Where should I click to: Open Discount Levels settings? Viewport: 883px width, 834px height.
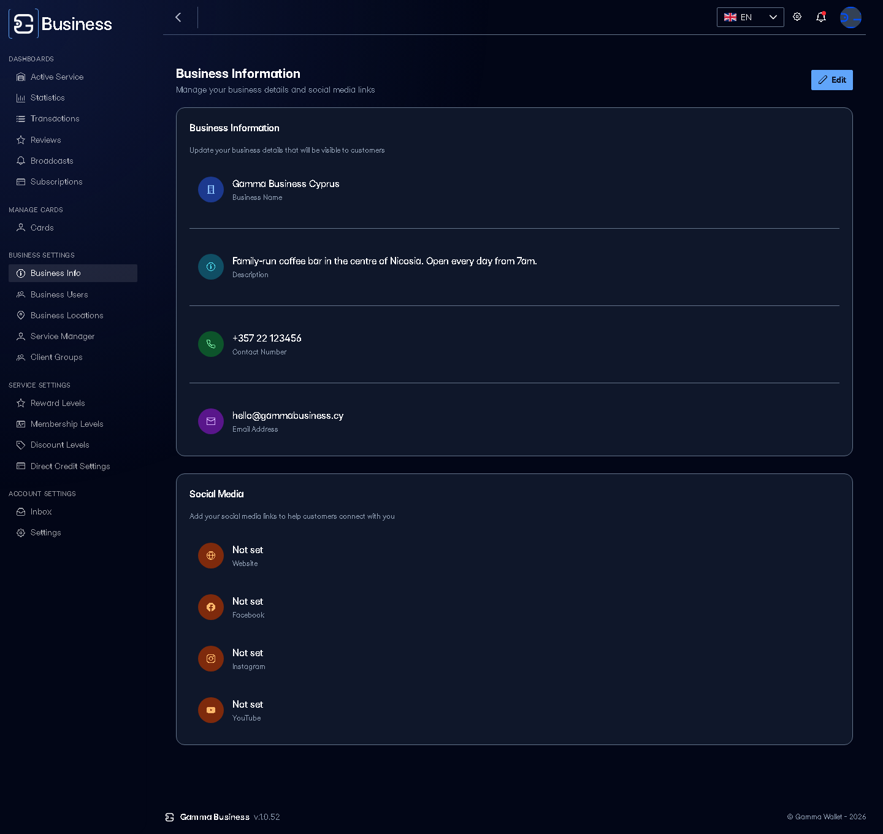[x=73, y=445]
